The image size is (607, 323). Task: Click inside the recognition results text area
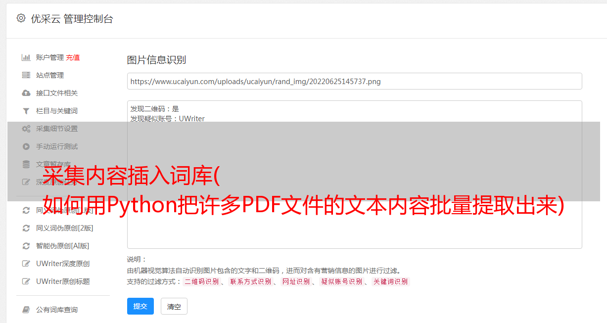354,174
